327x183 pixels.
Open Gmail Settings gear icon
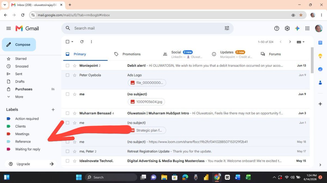287,29
